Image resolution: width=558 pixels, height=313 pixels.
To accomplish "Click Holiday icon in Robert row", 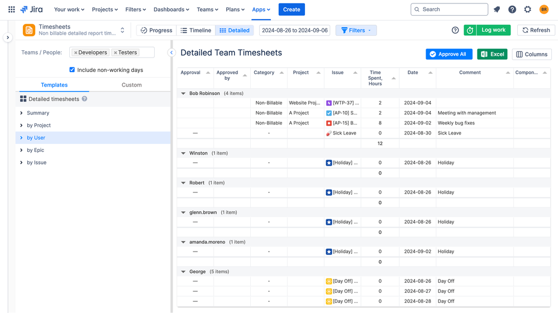I will (329, 192).
